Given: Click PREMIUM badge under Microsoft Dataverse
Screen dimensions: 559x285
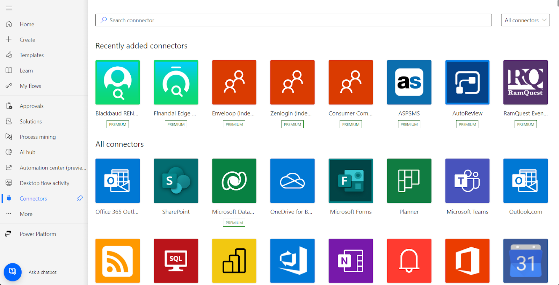Looking at the screenshot, I should click(234, 223).
